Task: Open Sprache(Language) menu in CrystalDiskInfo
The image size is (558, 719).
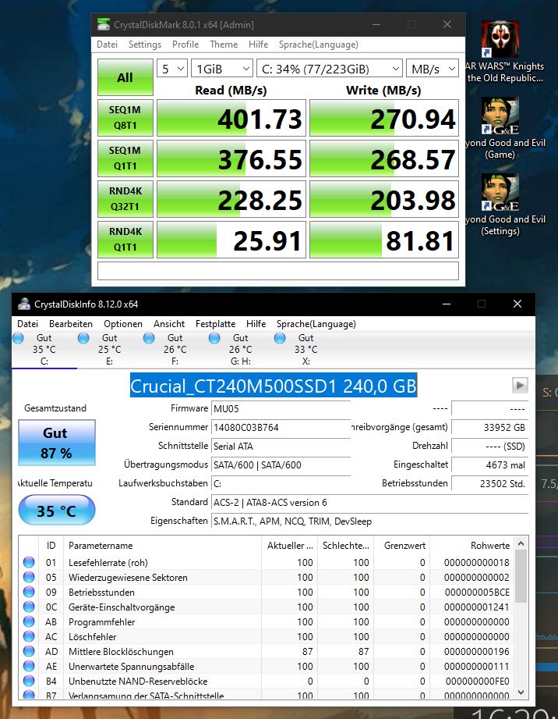Action: (316, 324)
